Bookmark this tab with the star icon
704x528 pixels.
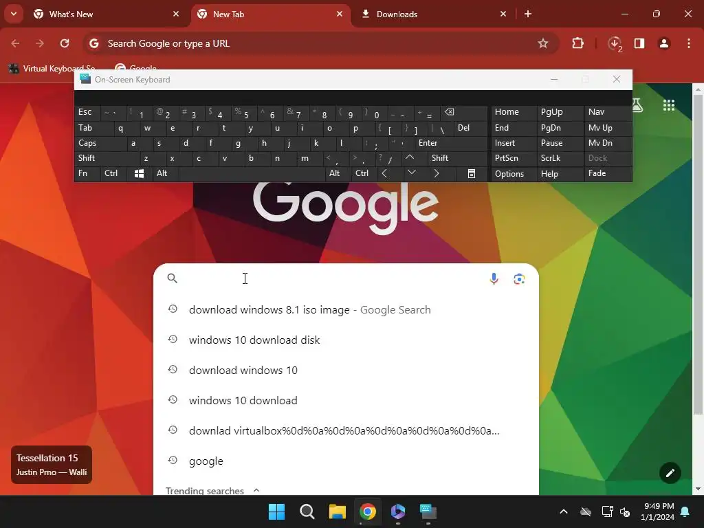(x=543, y=43)
